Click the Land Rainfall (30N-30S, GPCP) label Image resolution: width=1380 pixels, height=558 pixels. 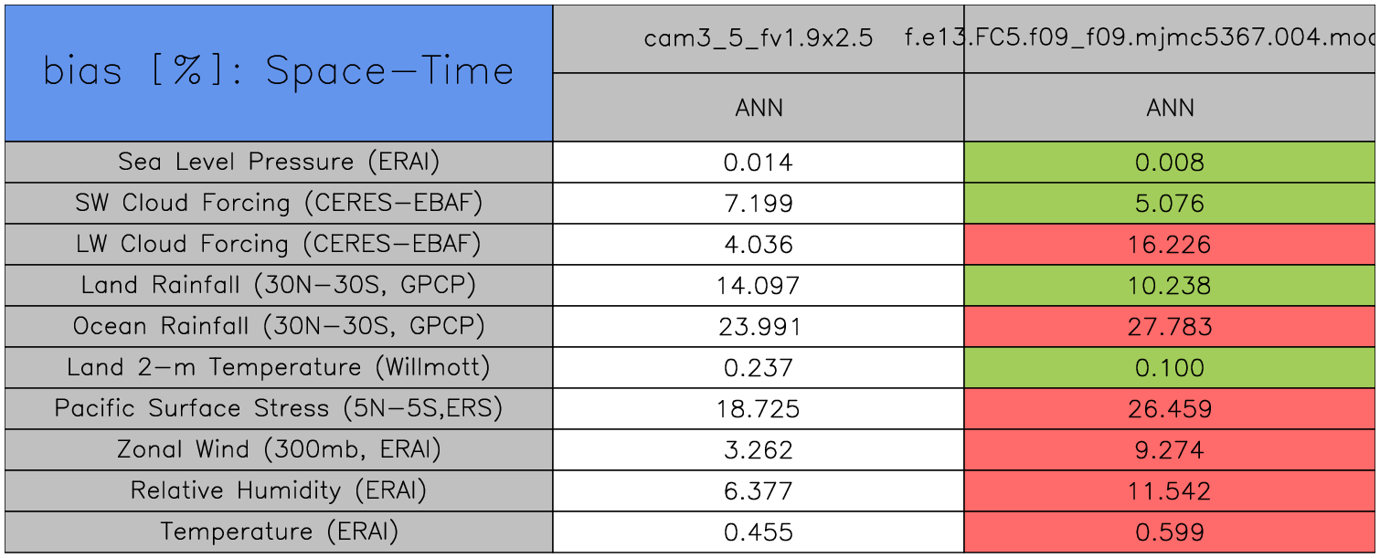point(279,285)
